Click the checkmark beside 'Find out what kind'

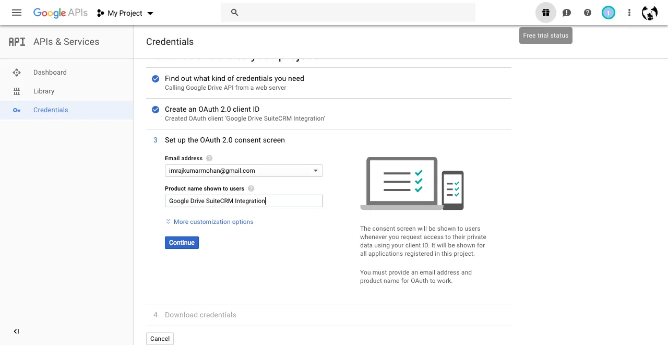coord(156,79)
